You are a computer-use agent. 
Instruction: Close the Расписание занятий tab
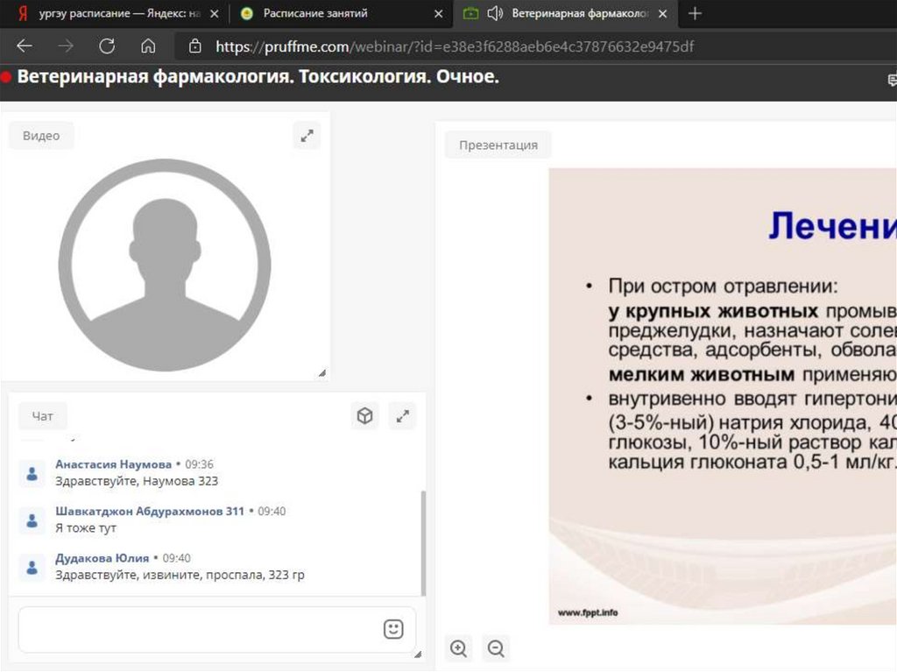[438, 13]
